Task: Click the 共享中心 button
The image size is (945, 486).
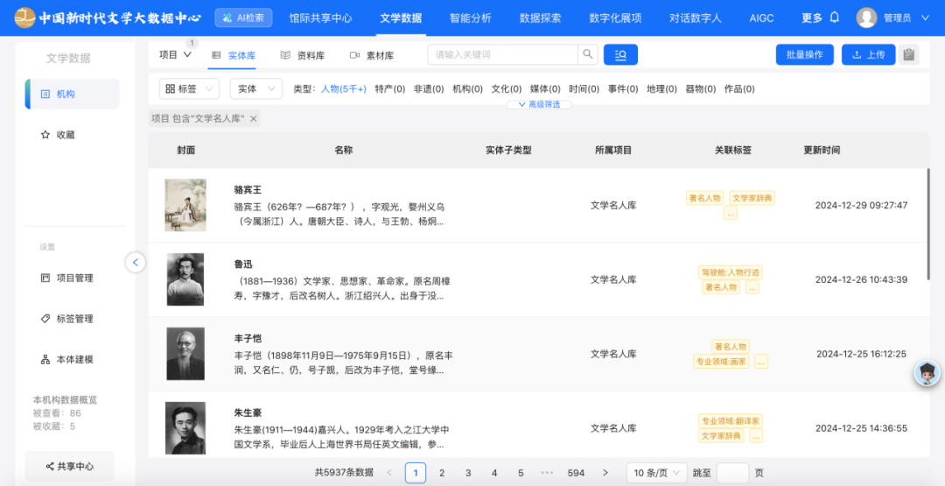Action: pyautogui.click(x=70, y=466)
